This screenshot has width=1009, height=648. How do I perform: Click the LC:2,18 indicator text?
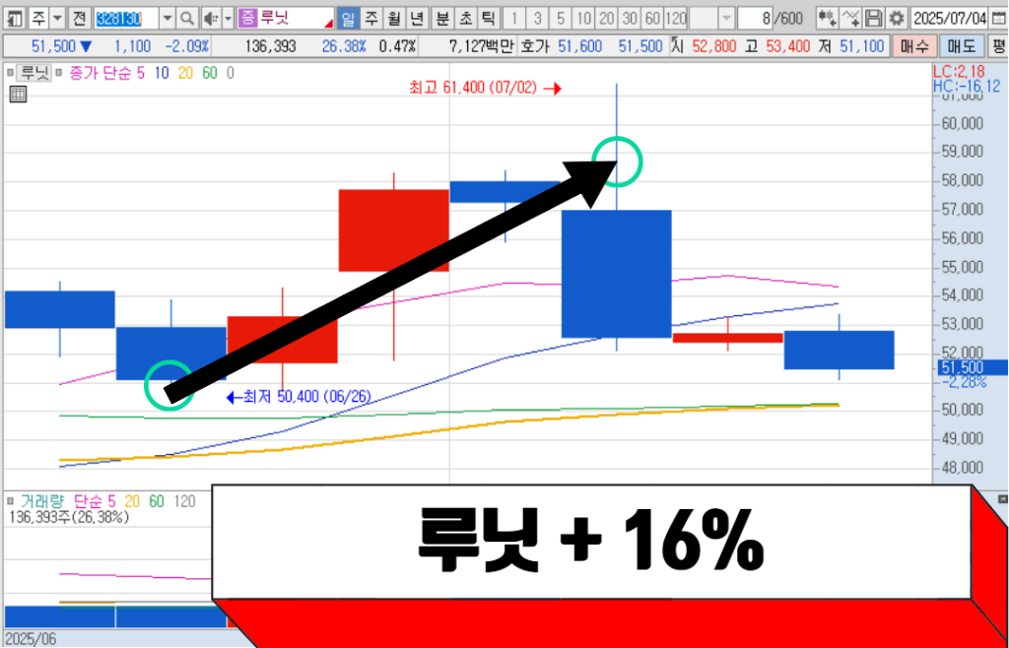pos(959,69)
